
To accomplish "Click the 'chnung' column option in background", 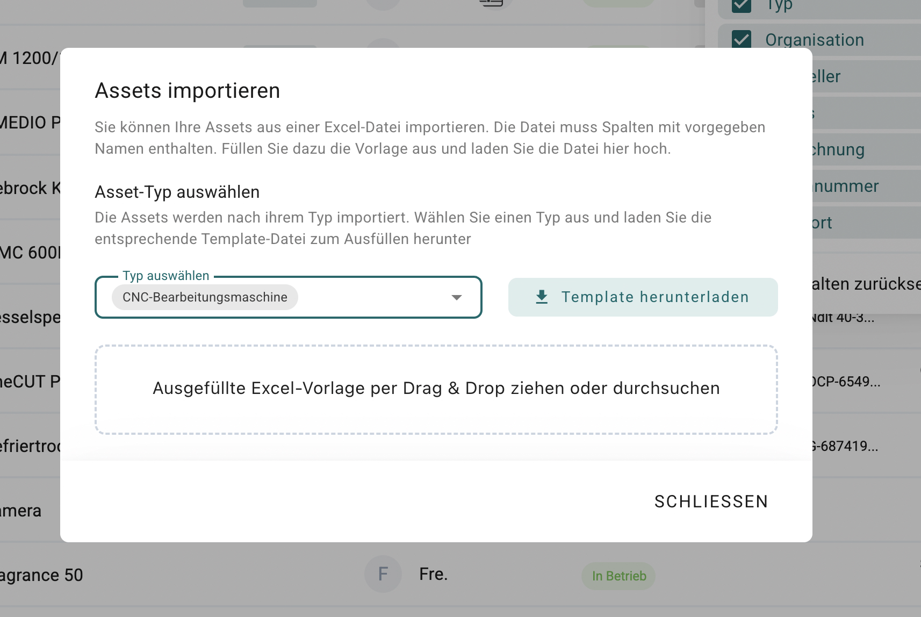I will (838, 149).
